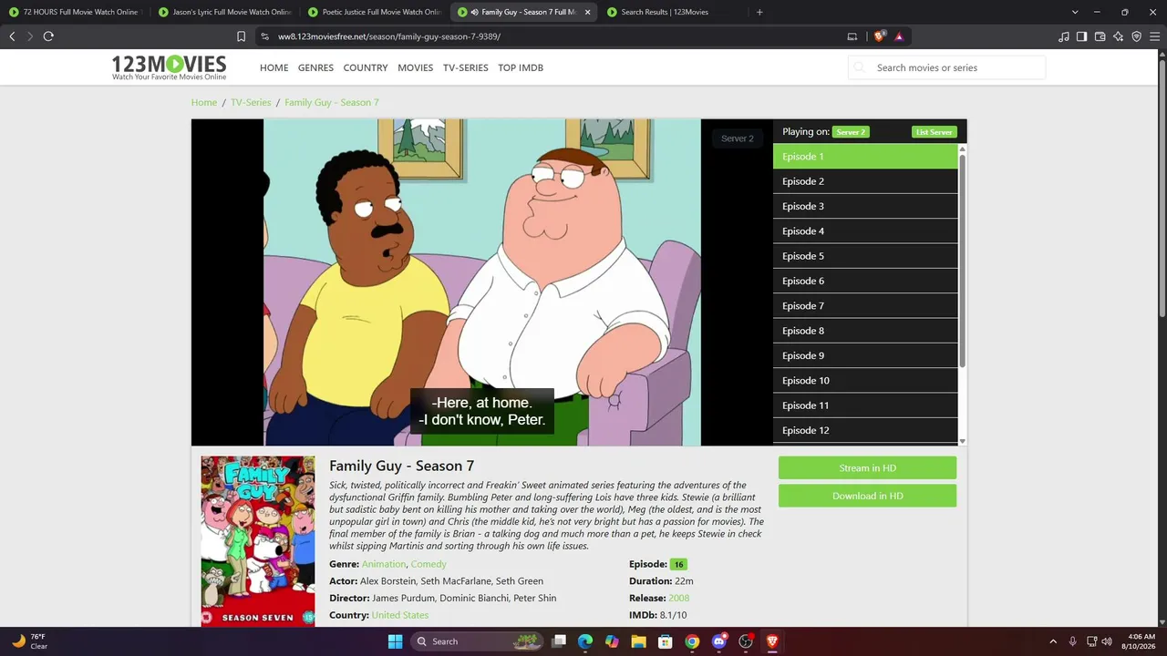Open the weather widget on taskbar
Image resolution: width=1167 pixels, height=656 pixels.
[29, 641]
